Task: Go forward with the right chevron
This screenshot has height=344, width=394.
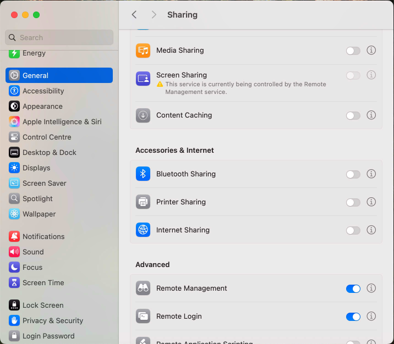Action: tap(154, 14)
